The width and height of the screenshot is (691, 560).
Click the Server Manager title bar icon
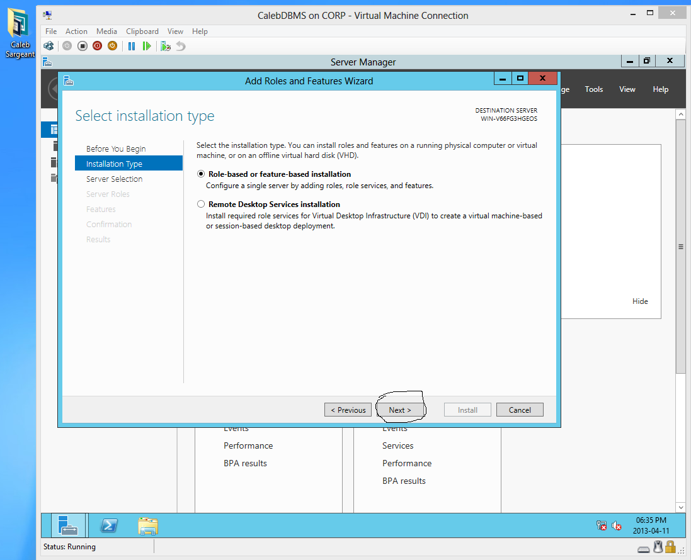[x=47, y=62]
